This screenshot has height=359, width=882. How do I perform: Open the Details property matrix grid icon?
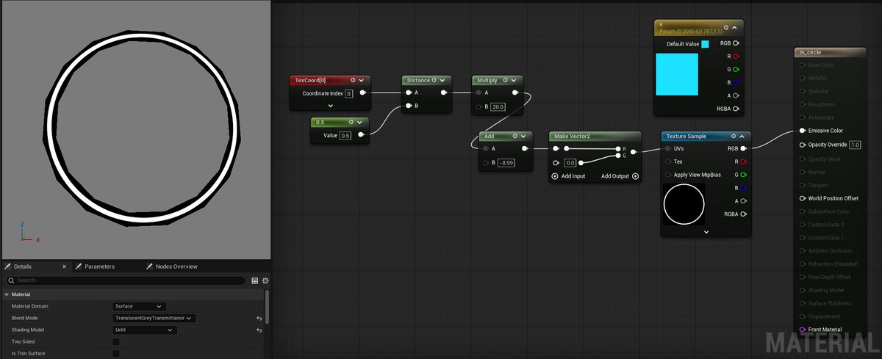[x=255, y=280]
